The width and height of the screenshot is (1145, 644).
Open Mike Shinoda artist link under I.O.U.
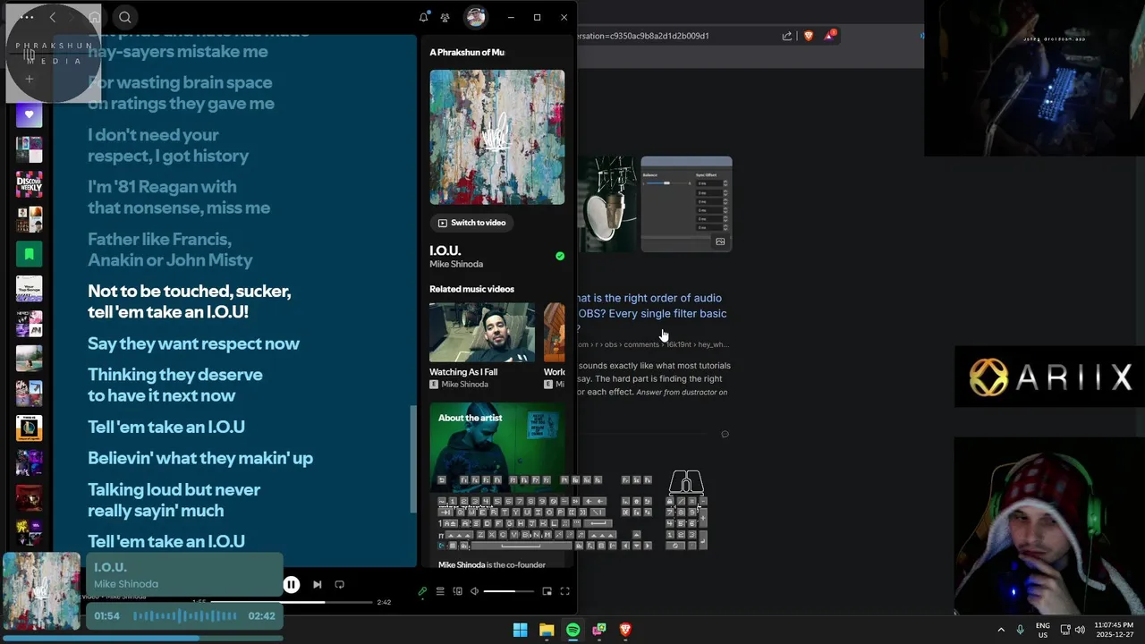tap(456, 264)
